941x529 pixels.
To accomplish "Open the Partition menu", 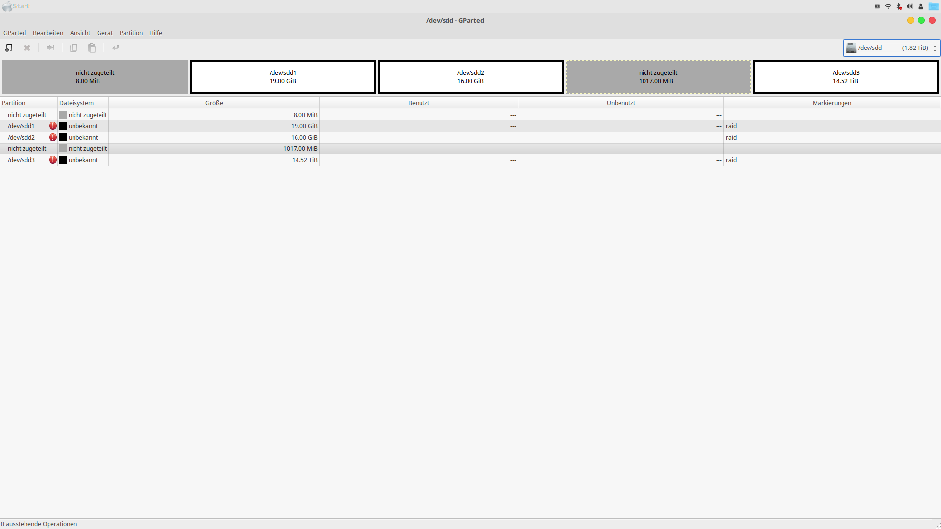I will [131, 33].
